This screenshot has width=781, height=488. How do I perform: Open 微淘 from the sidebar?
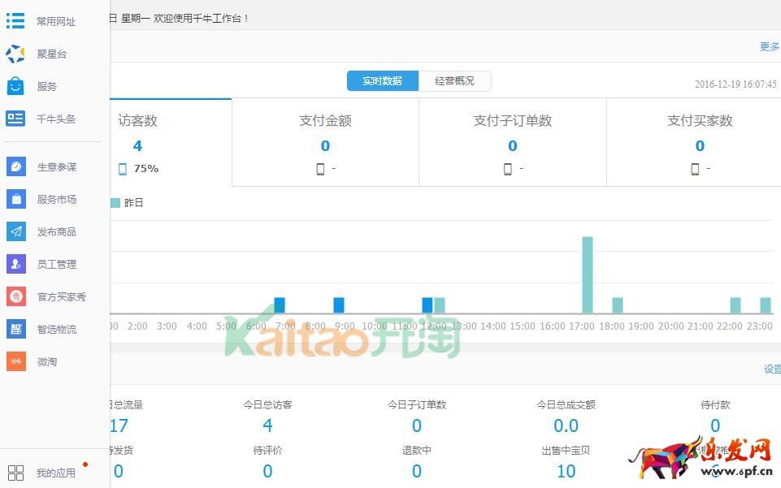(15, 361)
